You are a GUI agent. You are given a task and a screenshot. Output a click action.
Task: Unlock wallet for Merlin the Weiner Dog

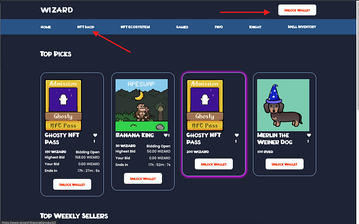(x=284, y=164)
